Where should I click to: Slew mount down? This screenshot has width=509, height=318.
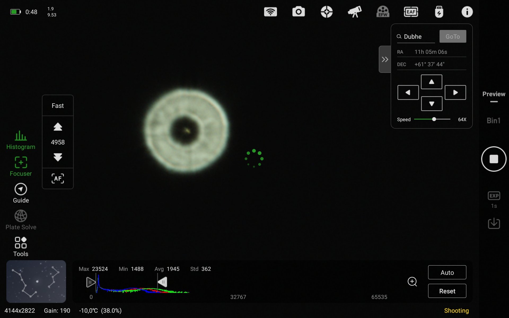click(432, 104)
